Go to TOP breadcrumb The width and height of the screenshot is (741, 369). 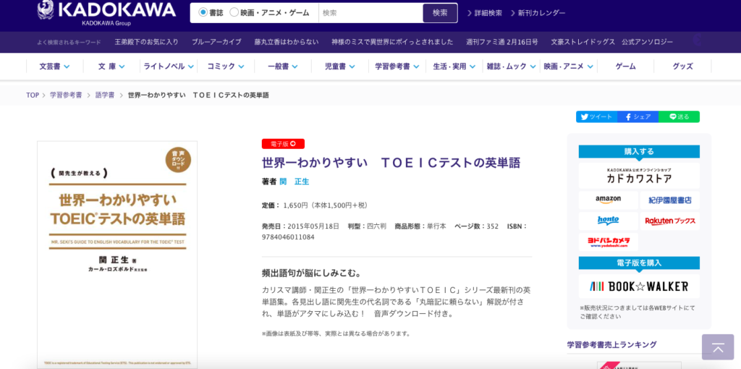coord(33,95)
